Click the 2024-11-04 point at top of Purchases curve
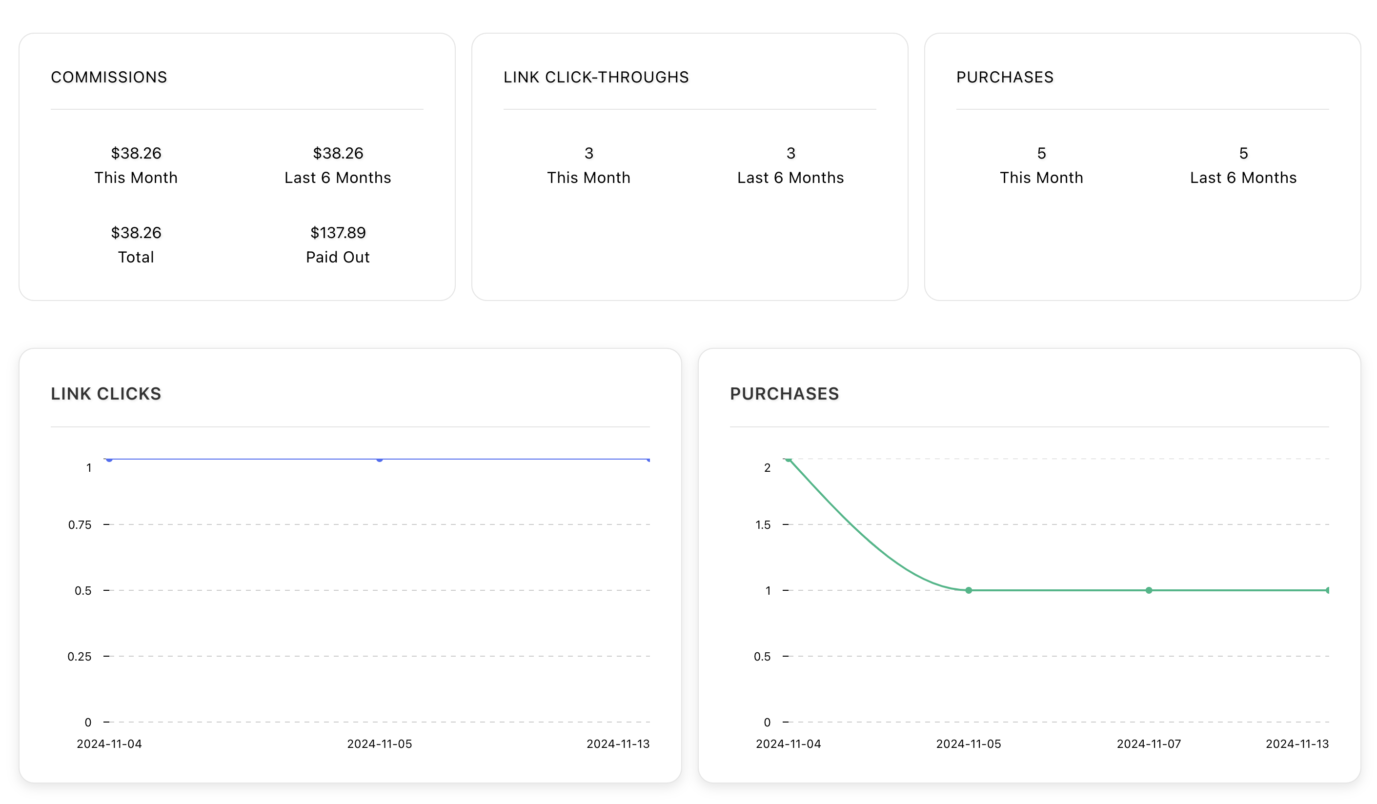The image size is (1377, 804). (789, 460)
